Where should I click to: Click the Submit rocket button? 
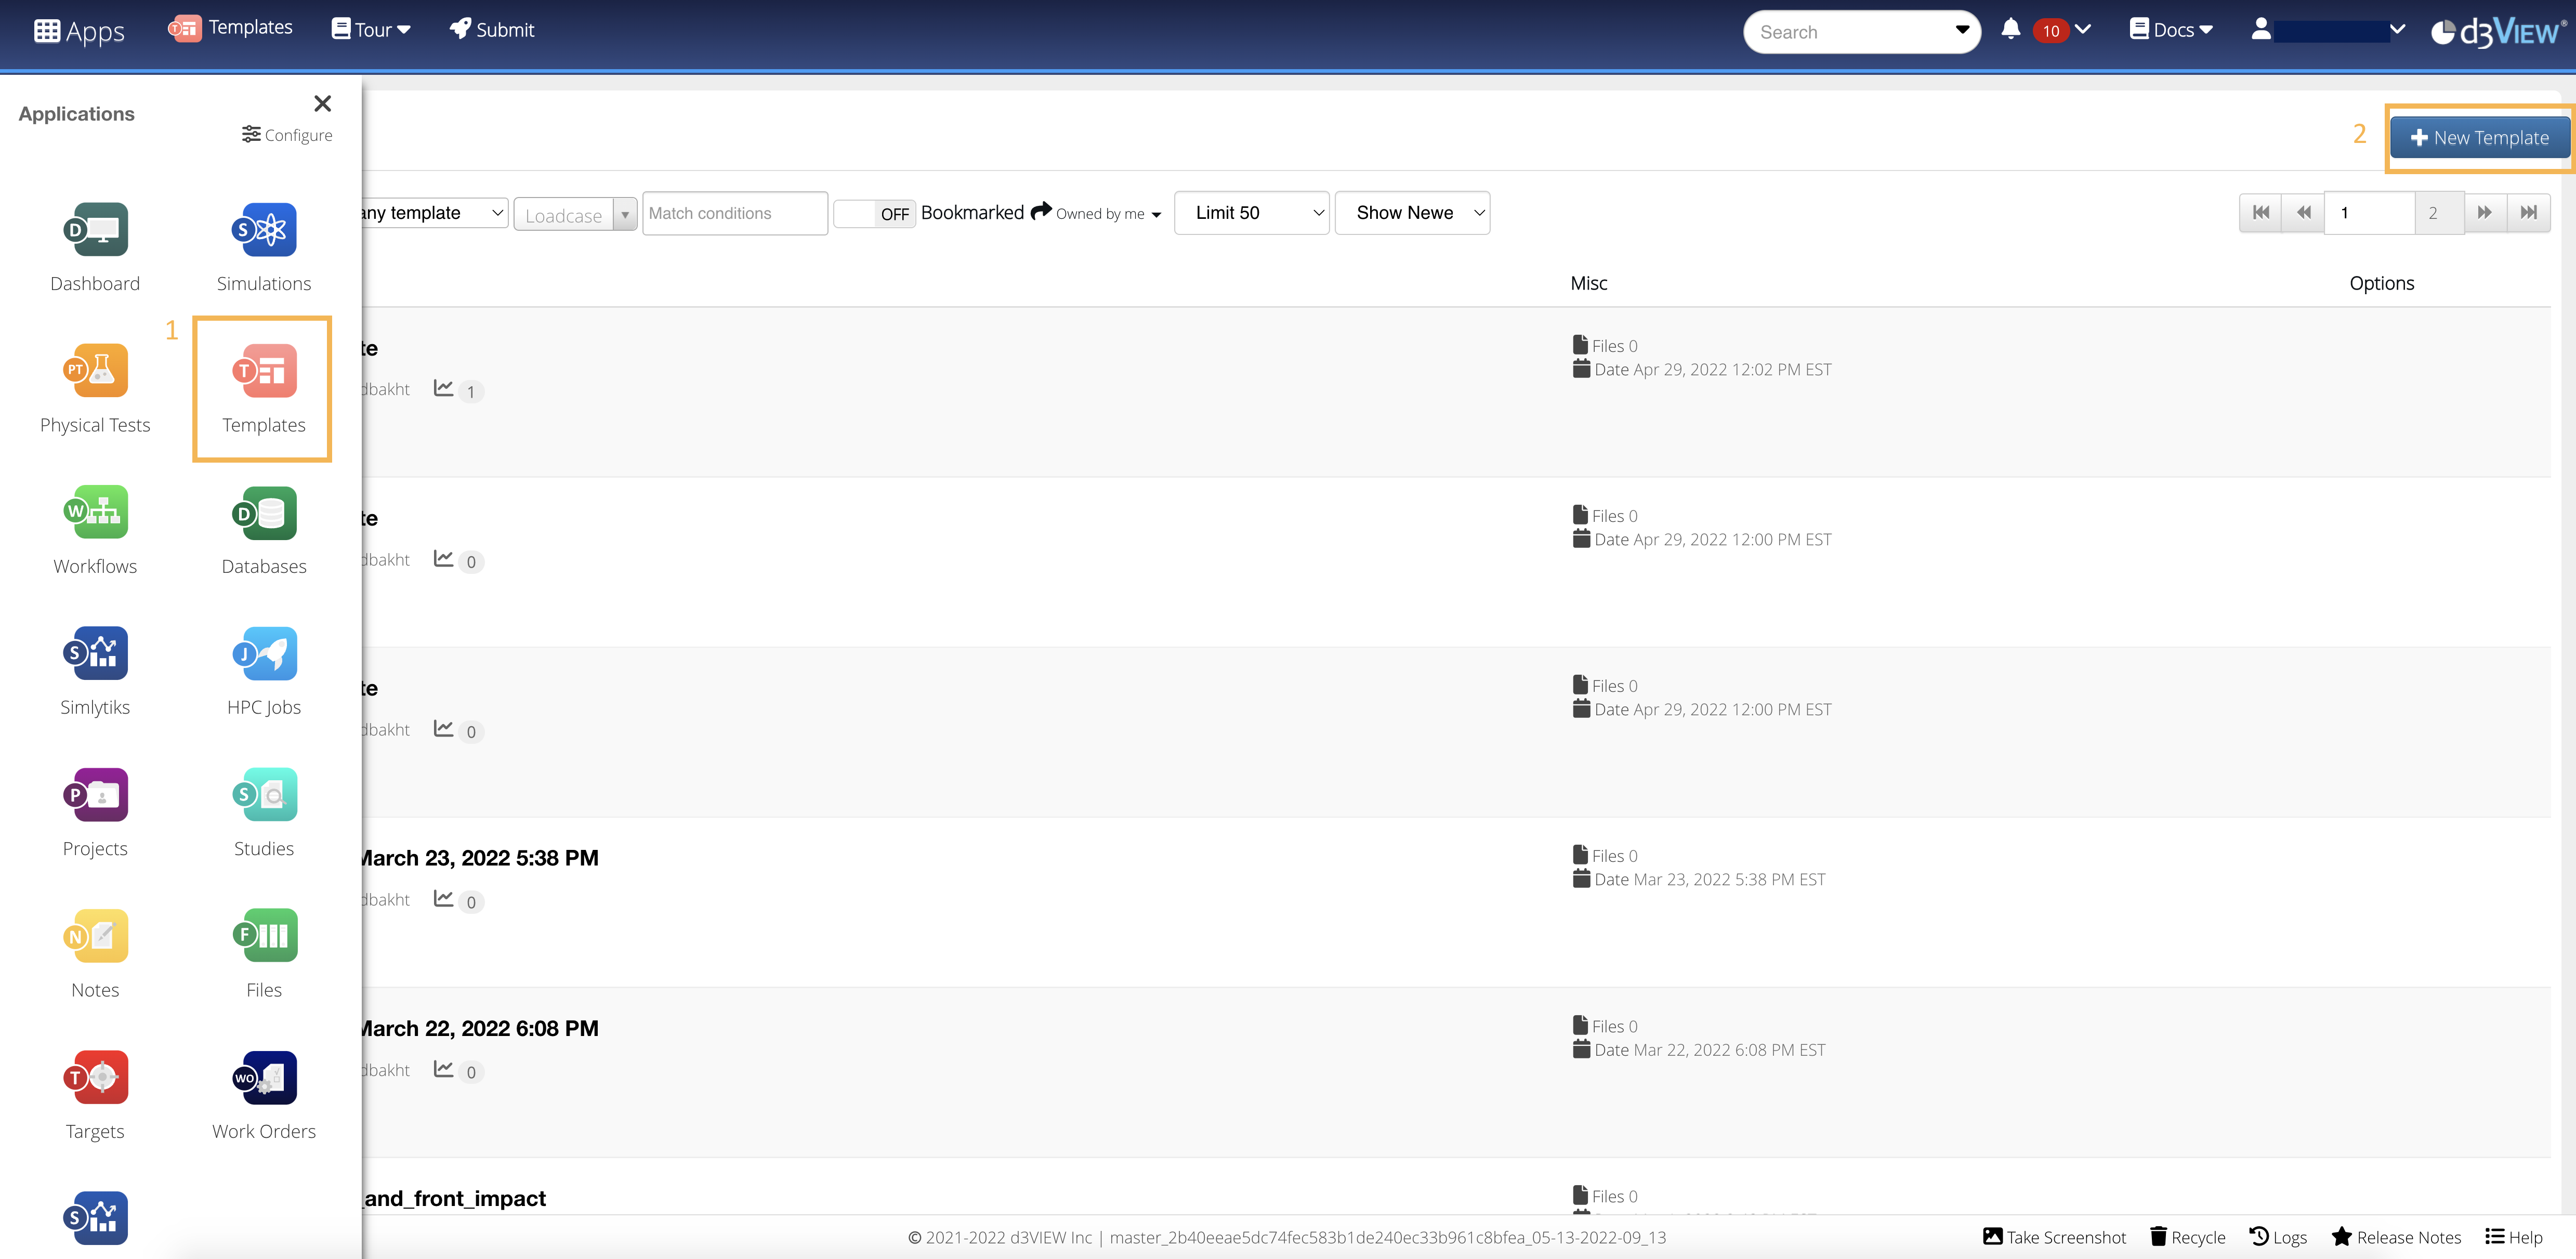pos(492,30)
